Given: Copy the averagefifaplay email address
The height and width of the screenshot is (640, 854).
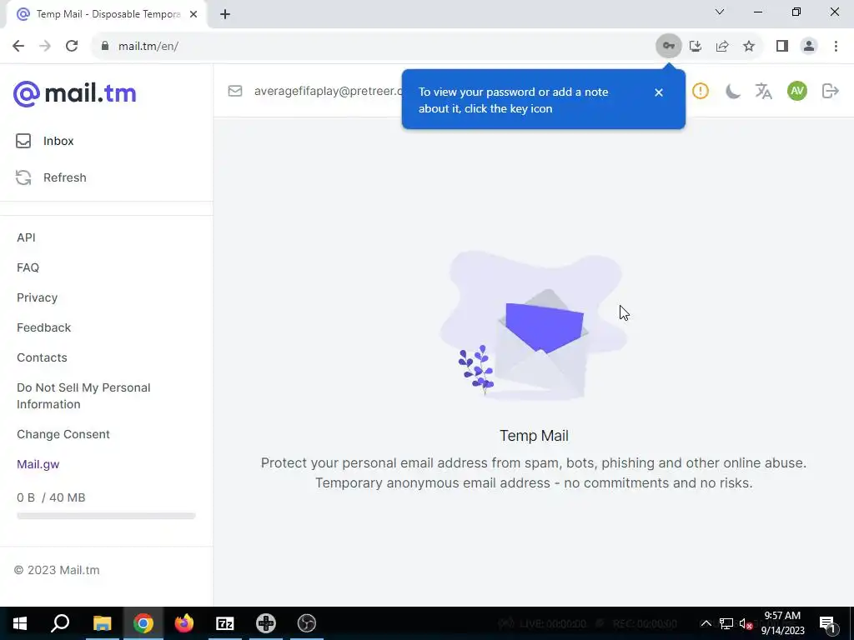Looking at the screenshot, I should point(328,91).
